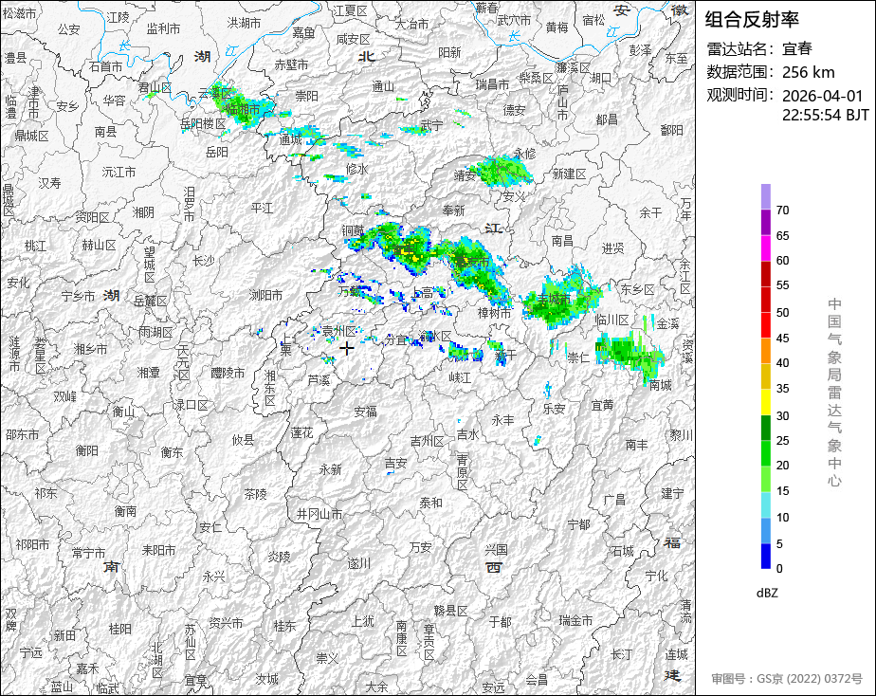This screenshot has width=876, height=696.
Task: Click the light purple swatch above 70
Action: click(x=765, y=196)
